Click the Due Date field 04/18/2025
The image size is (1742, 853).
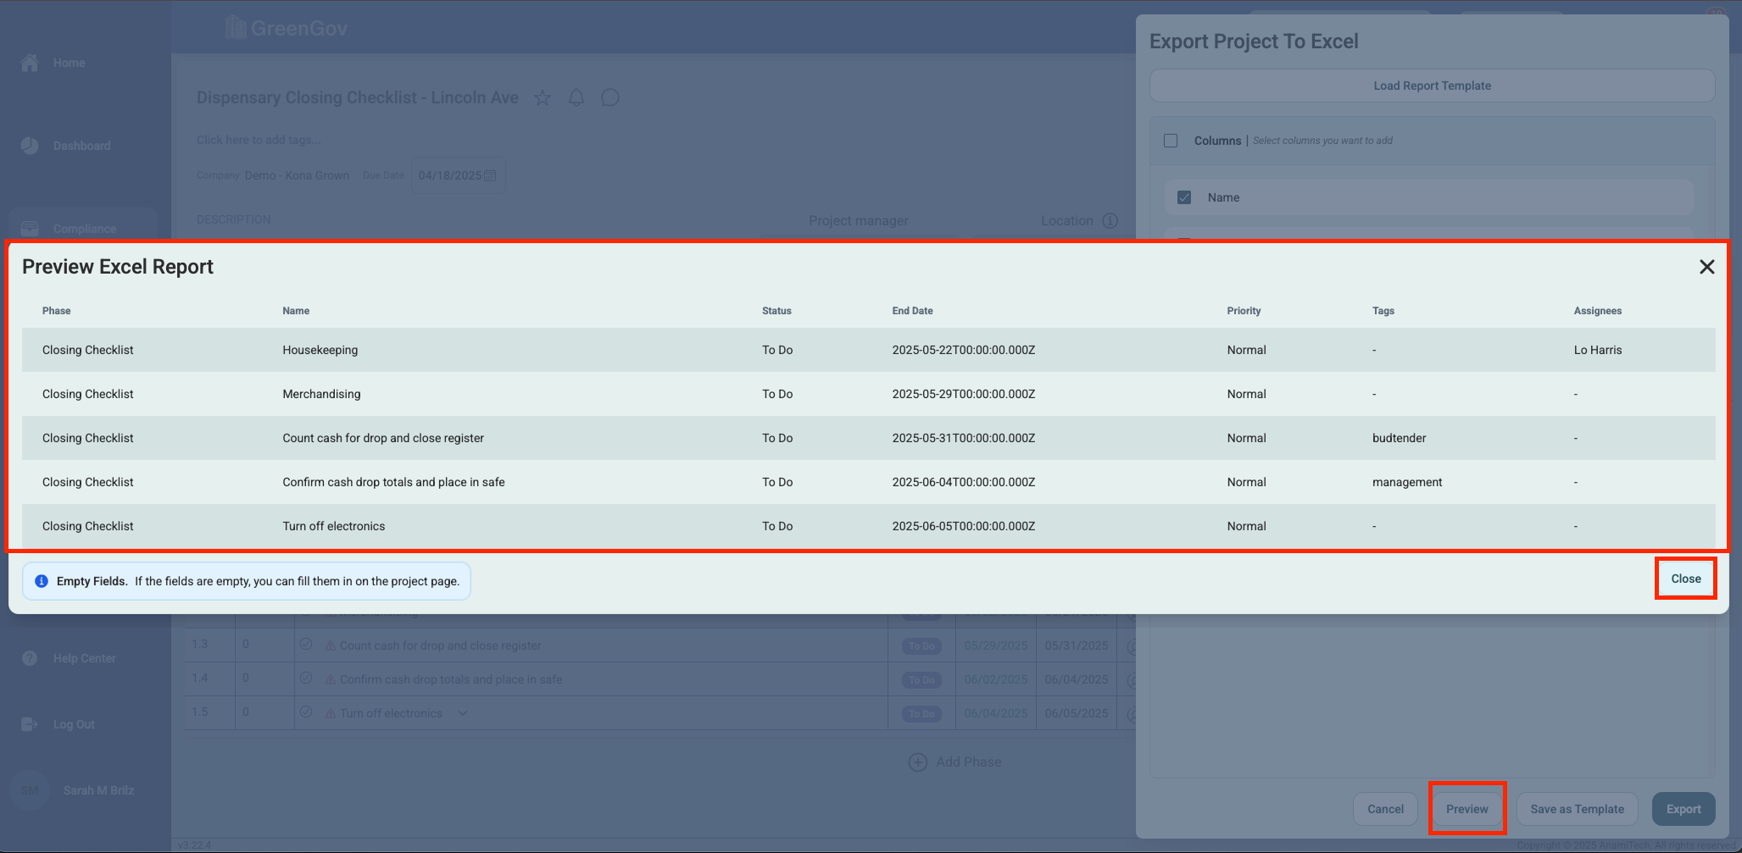[x=458, y=175]
